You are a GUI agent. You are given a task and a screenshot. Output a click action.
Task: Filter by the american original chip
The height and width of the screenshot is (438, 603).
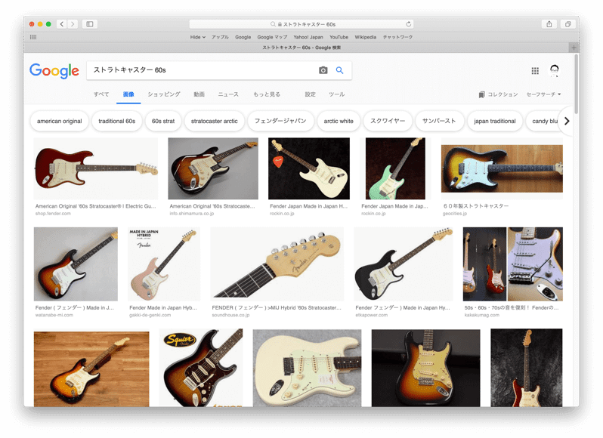pos(59,121)
